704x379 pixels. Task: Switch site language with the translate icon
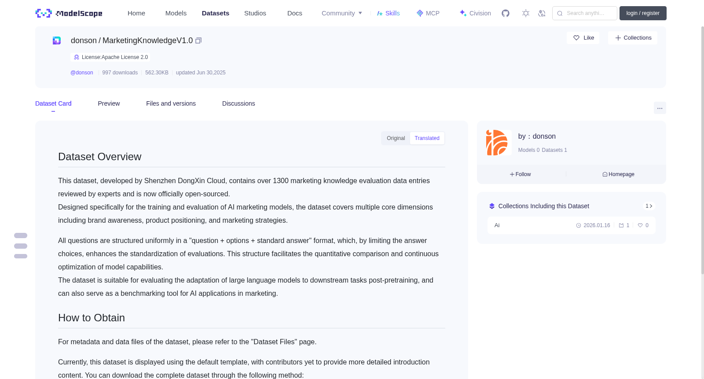click(x=542, y=13)
